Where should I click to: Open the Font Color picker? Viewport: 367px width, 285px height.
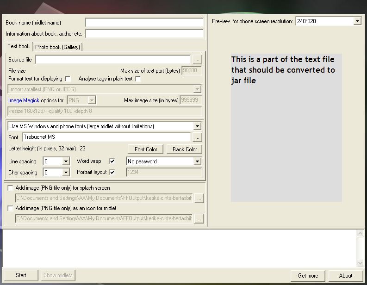tap(146, 149)
